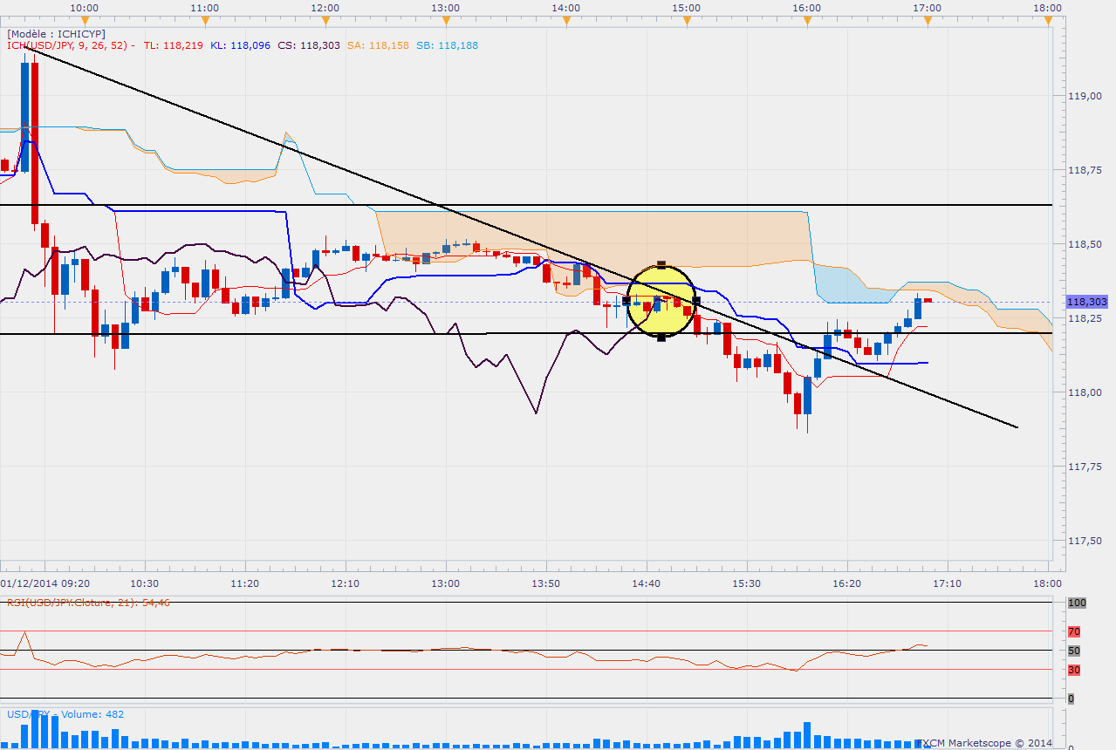Click the bottom handle of the yellow ellipse
Image resolution: width=1116 pixels, height=750 pixels.
pyautogui.click(x=661, y=337)
